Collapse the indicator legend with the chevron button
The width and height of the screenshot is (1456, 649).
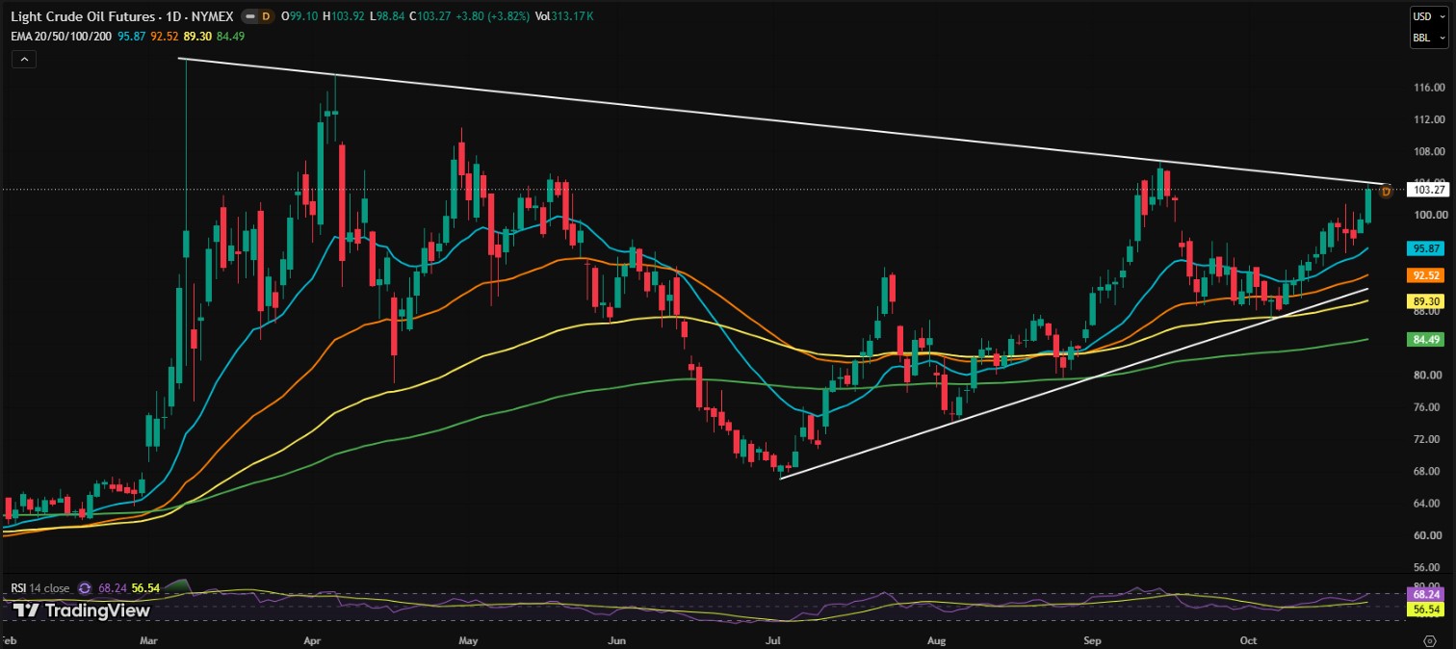pyautogui.click(x=24, y=59)
